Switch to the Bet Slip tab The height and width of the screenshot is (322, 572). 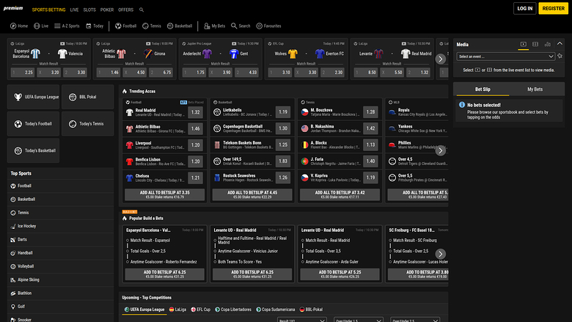[483, 89]
